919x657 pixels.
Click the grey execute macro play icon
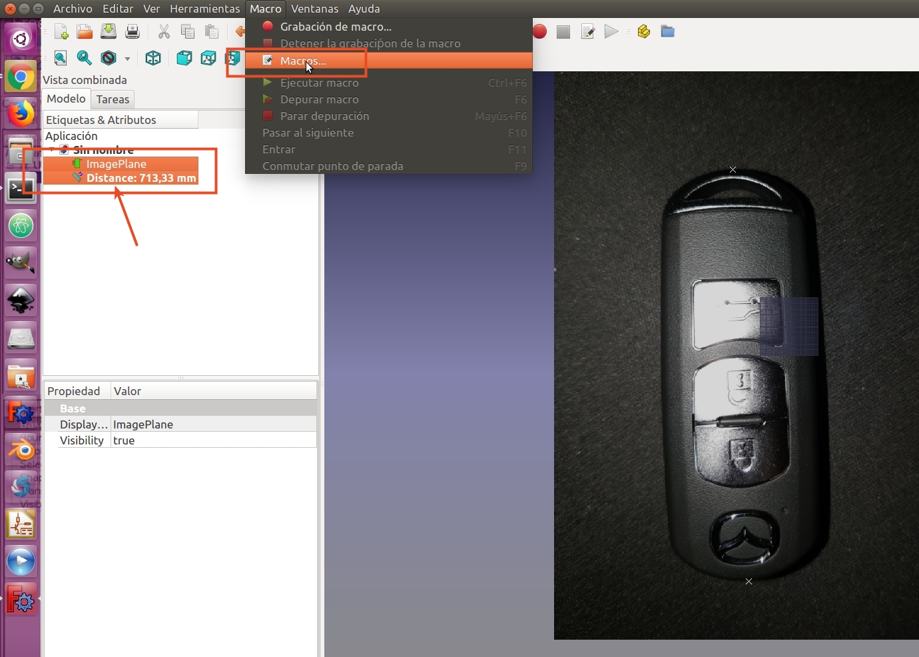point(611,31)
